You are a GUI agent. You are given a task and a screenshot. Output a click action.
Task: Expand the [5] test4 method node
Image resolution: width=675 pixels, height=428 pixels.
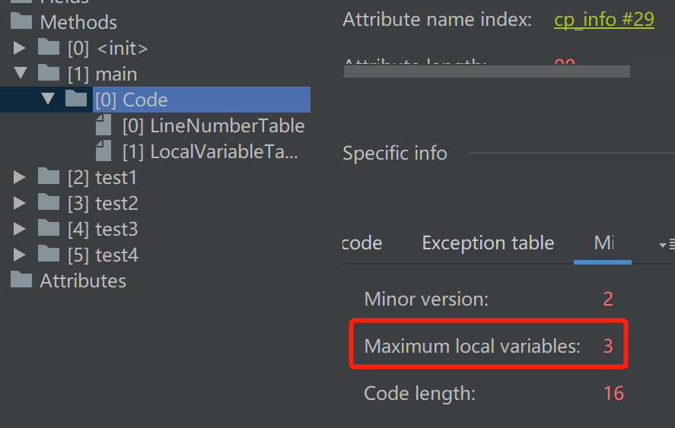click(19, 254)
